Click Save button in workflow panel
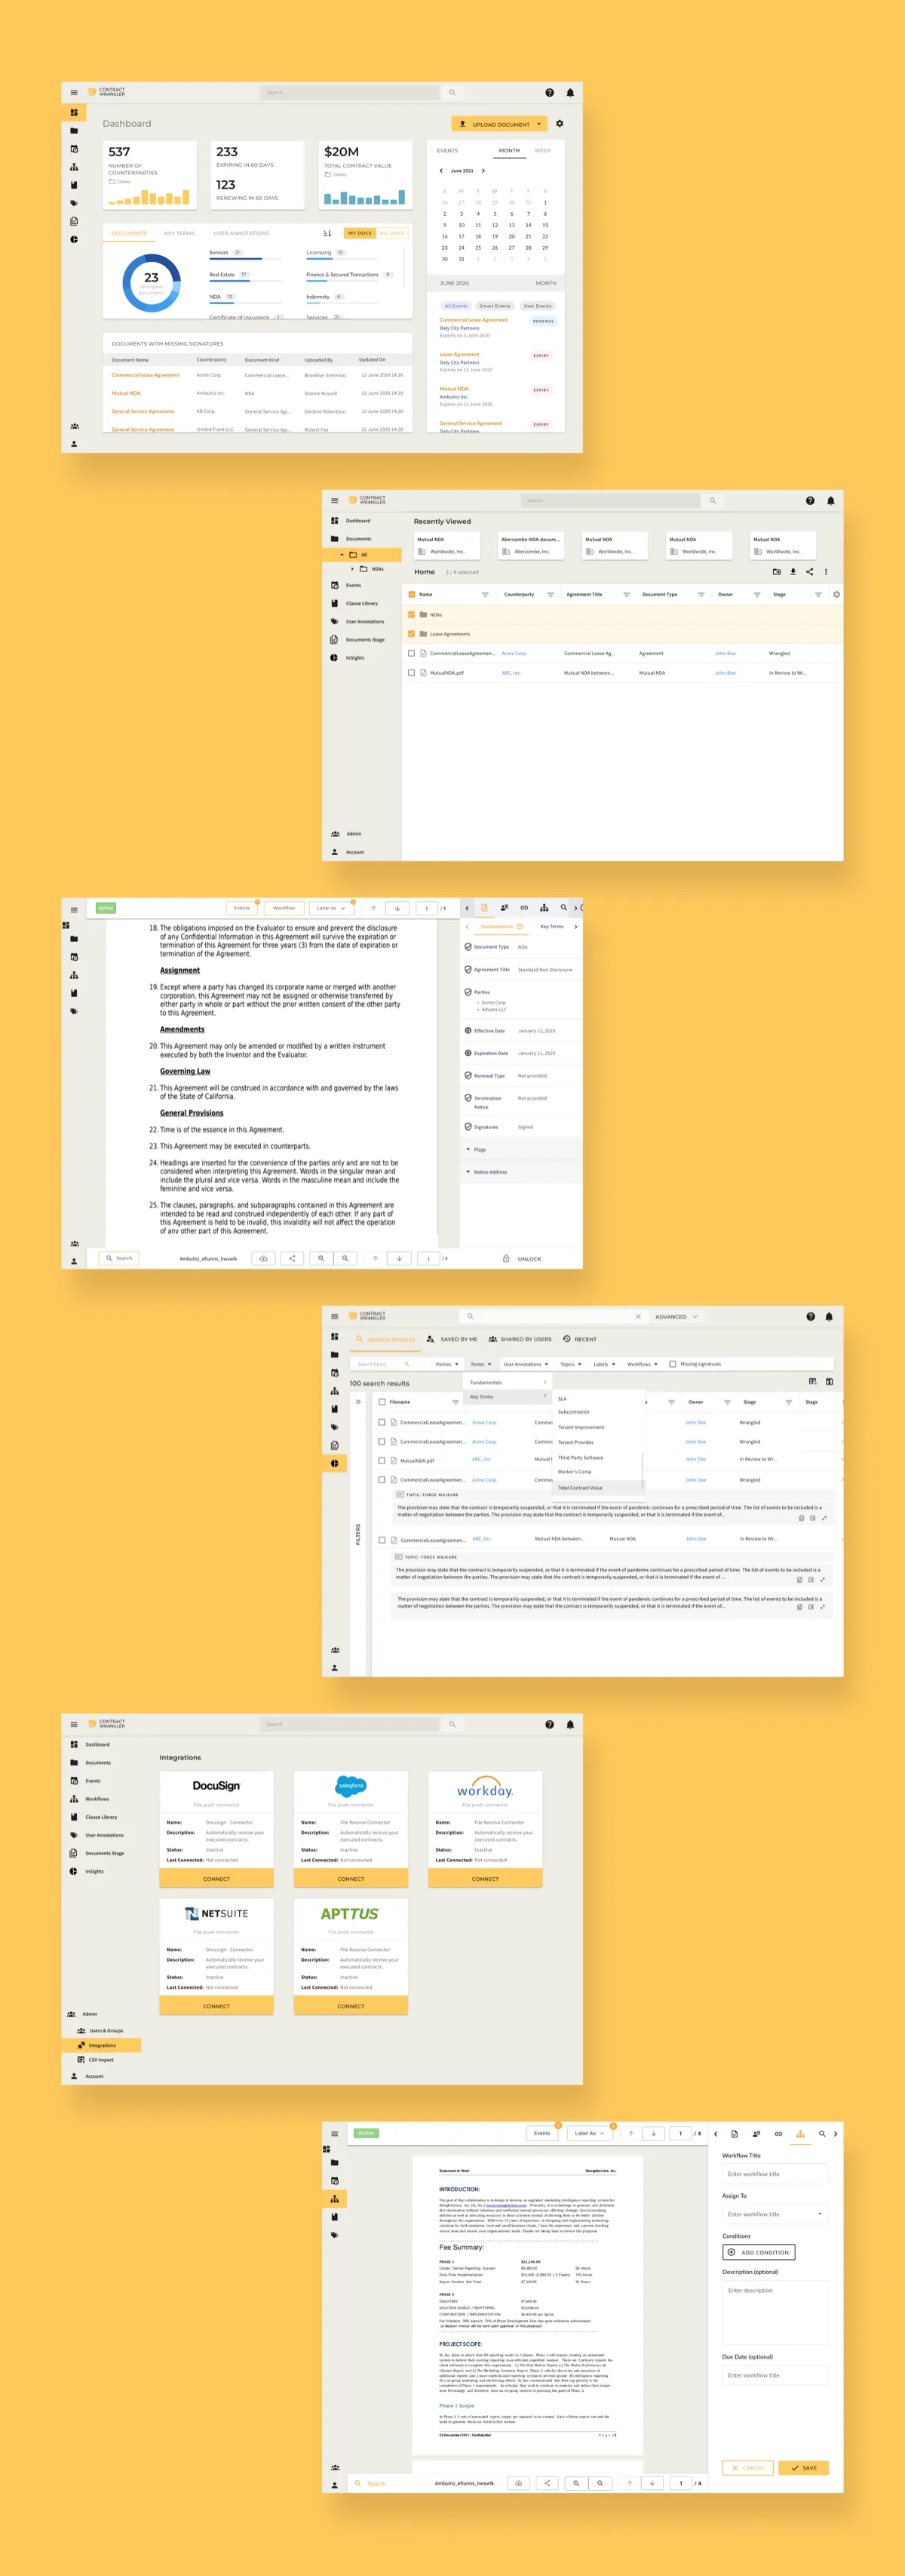 [x=803, y=2467]
